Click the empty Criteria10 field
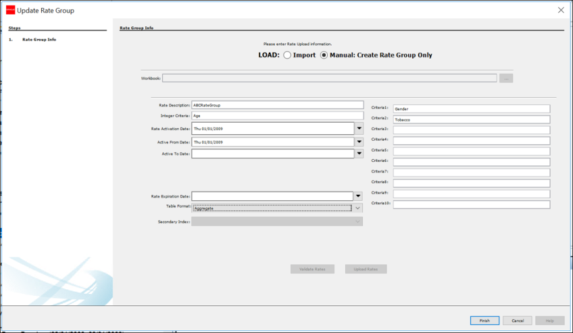Screen dimensions: 573x333 tap(472, 204)
